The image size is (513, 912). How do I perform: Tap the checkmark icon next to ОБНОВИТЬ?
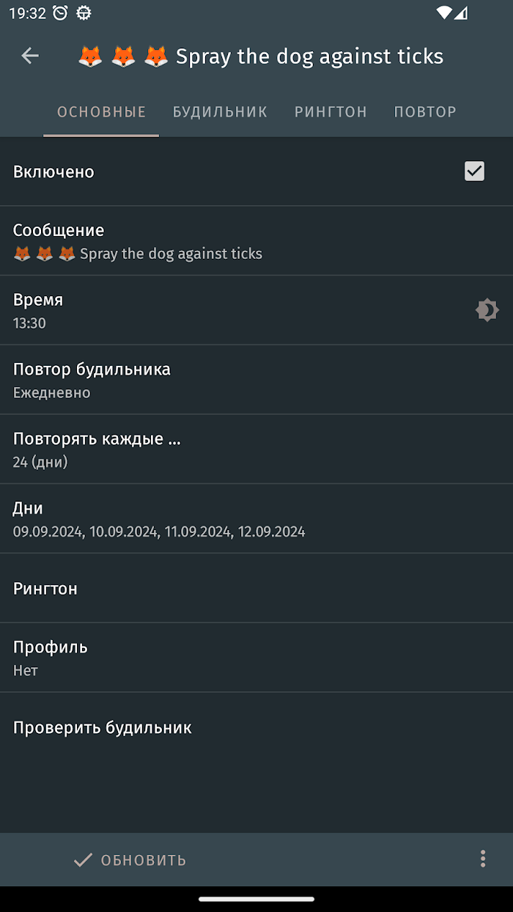click(x=83, y=860)
